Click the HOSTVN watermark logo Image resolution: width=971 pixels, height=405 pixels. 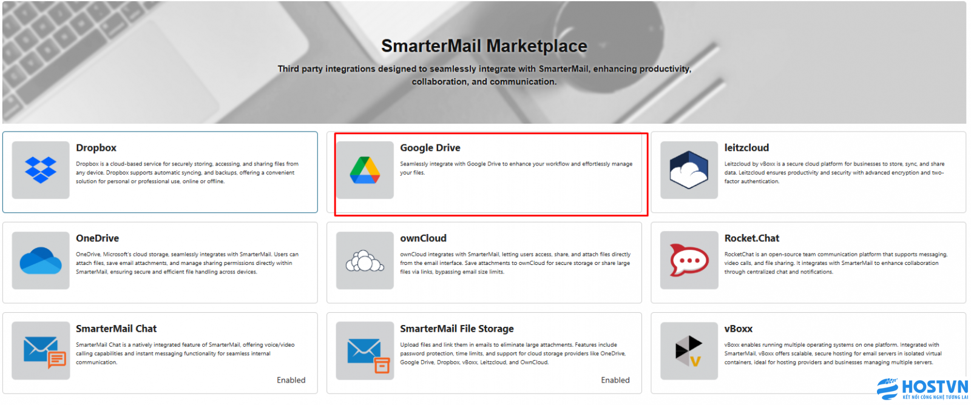point(922,389)
